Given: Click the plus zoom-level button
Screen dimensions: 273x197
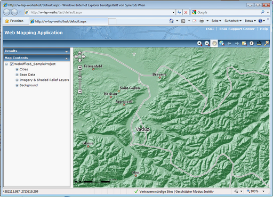Looking at the screenshot, I should [80, 67].
